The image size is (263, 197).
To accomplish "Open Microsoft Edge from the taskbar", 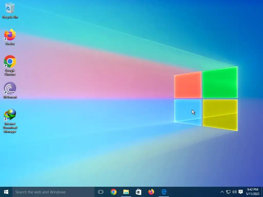I will click(164, 192).
